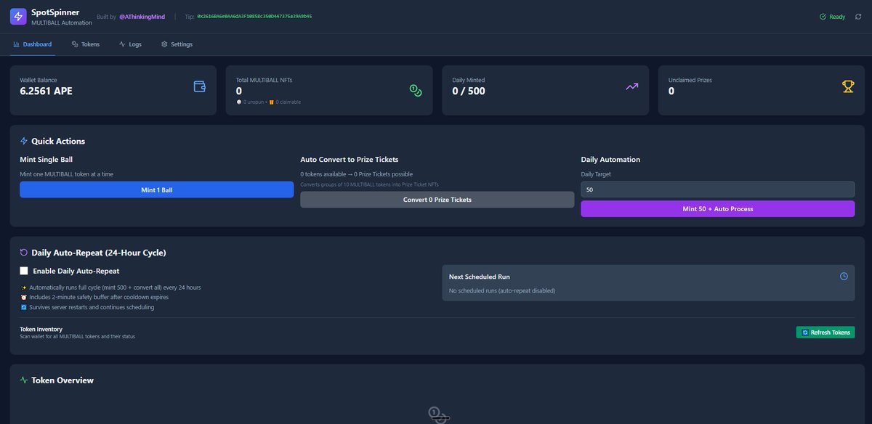872x424 pixels.
Task: Click the 'Wallet Balance' card label
Action: pyautogui.click(x=39, y=80)
